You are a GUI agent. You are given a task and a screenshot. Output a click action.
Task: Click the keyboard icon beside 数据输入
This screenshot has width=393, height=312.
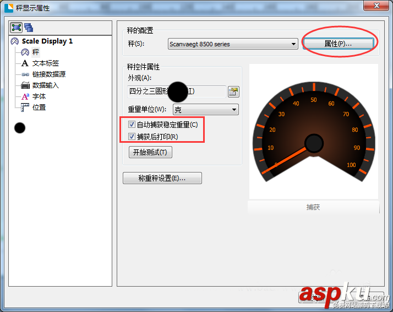click(x=25, y=85)
